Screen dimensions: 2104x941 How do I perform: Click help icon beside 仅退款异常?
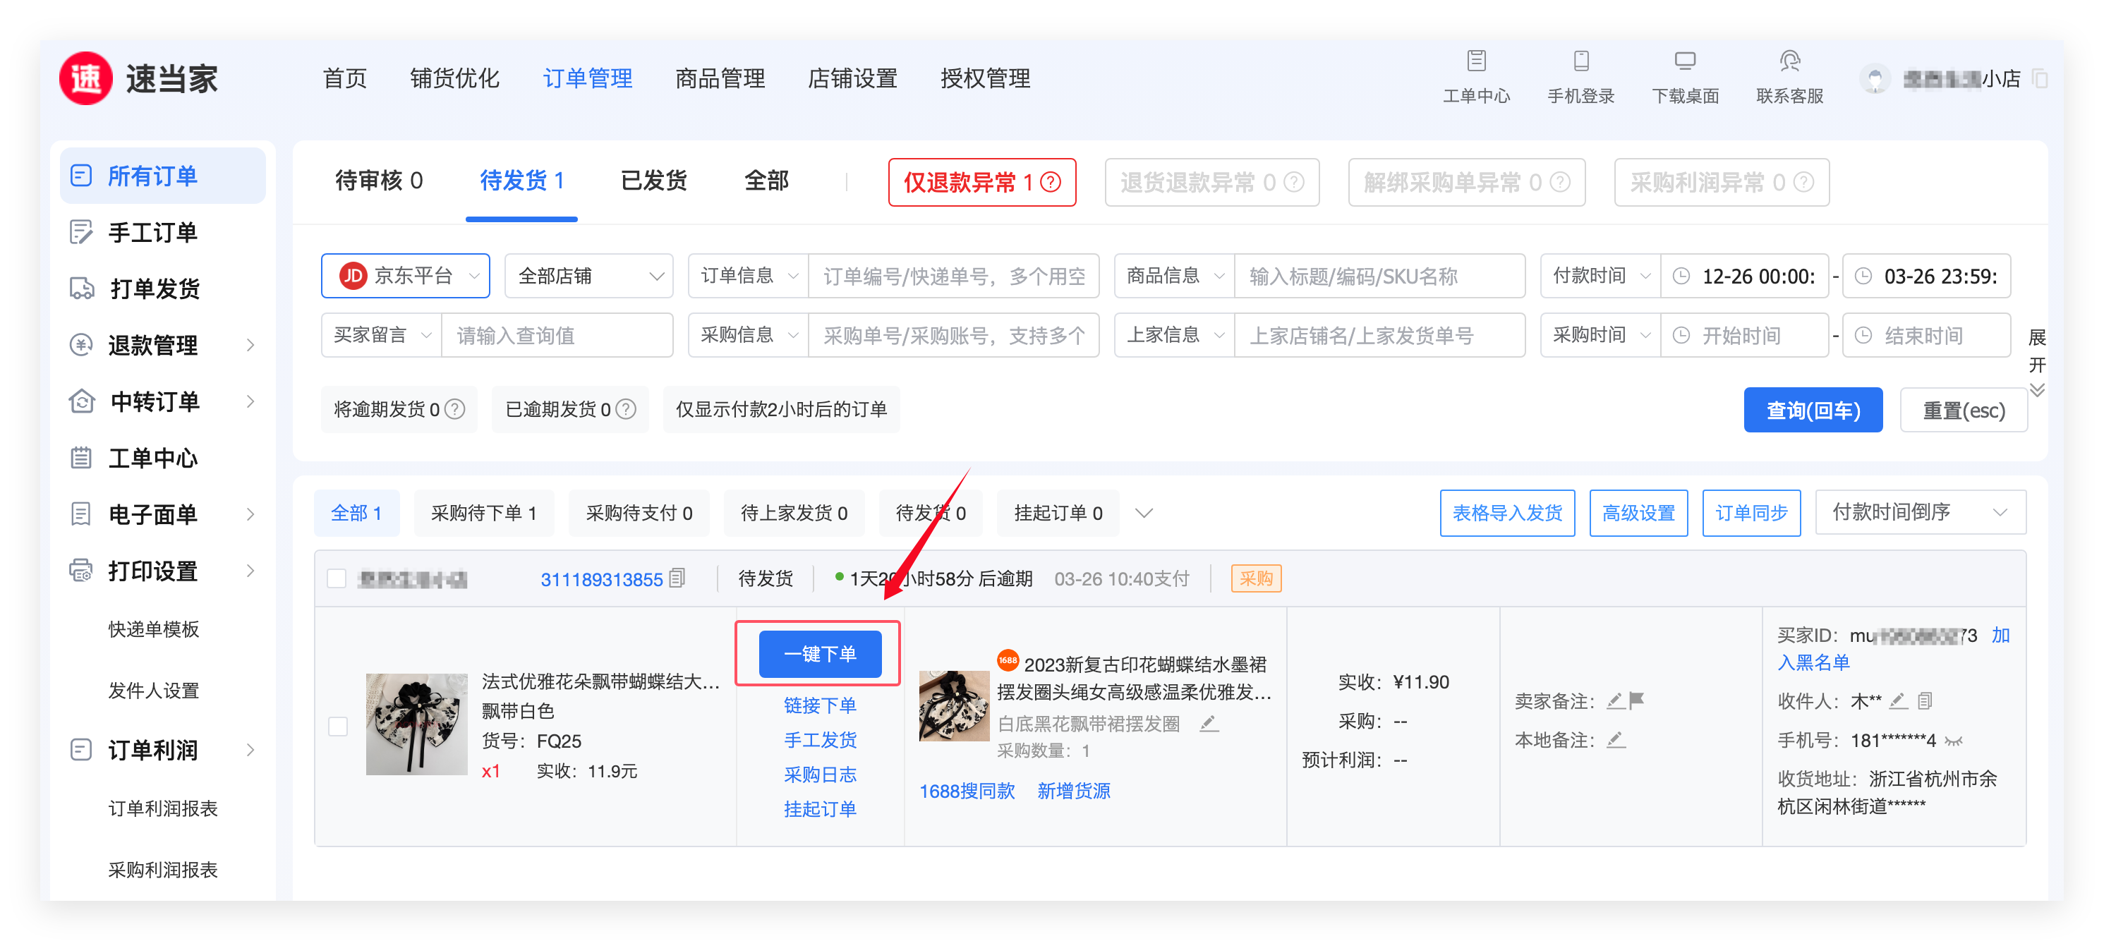click(x=1051, y=182)
